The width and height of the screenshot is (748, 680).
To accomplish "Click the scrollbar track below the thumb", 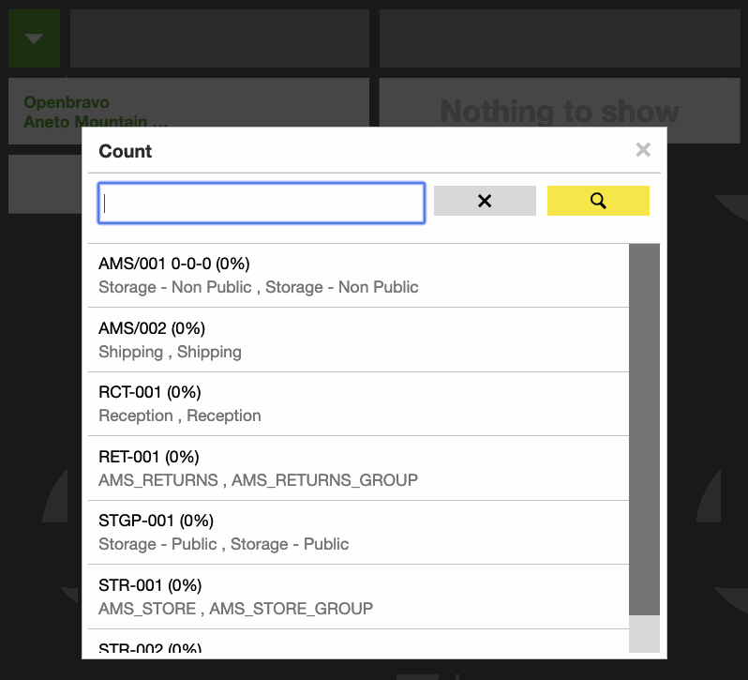I will (644, 634).
